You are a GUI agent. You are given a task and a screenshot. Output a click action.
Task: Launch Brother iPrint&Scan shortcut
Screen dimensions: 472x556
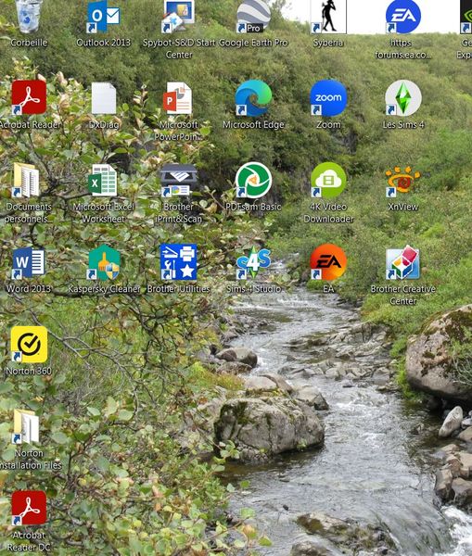[179, 180]
